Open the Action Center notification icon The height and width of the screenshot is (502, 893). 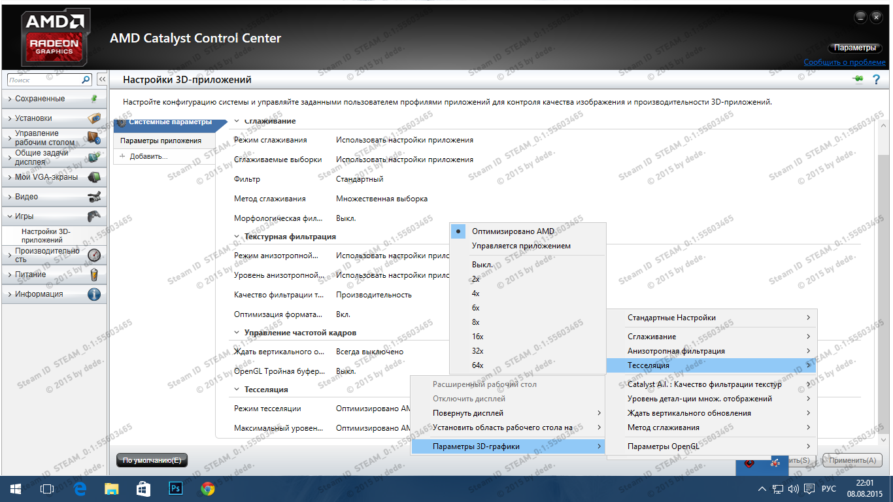pyautogui.click(x=809, y=489)
